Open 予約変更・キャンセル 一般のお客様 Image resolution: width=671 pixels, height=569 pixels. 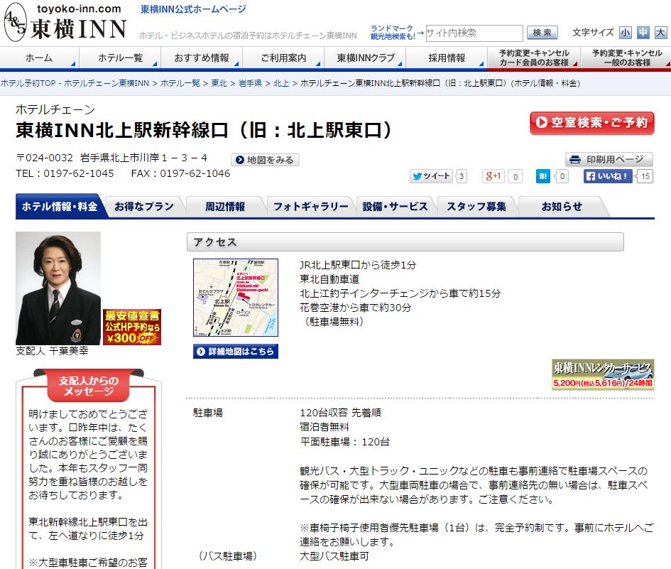tap(627, 58)
